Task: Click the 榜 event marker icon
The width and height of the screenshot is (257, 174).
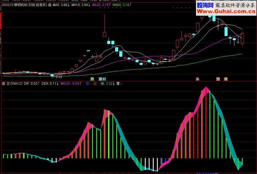Action: coord(226,79)
